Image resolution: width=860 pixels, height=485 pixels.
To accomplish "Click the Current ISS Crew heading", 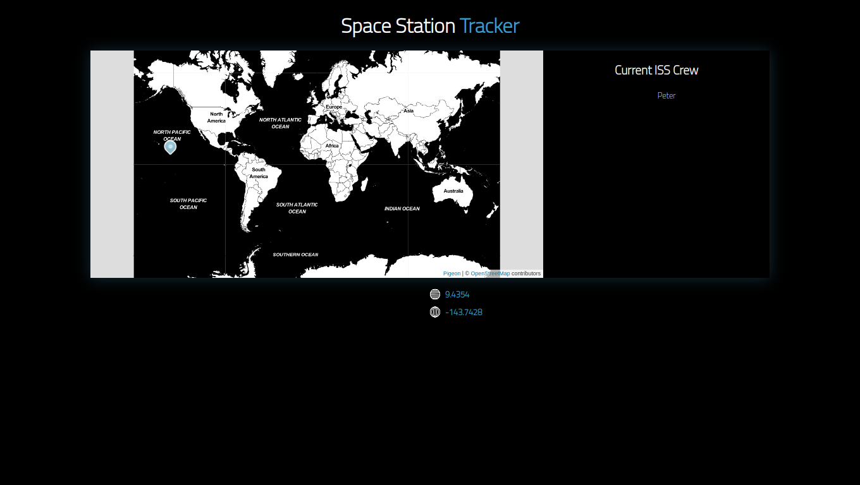I will (x=656, y=70).
